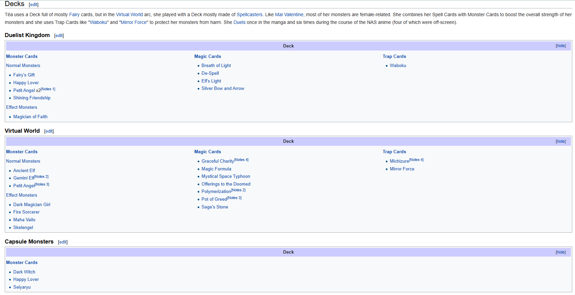The image size is (575, 295).
Task: Open the Magician of Faith link
Action: [x=30, y=117]
